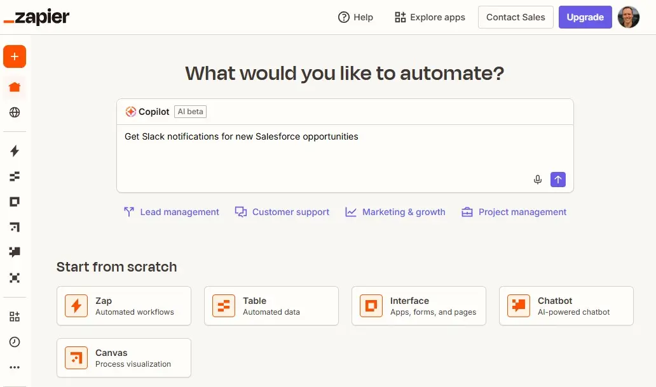Image resolution: width=656 pixels, height=387 pixels.
Task: Open the app directory grid icon near sidebar bottom
Action: click(x=14, y=316)
